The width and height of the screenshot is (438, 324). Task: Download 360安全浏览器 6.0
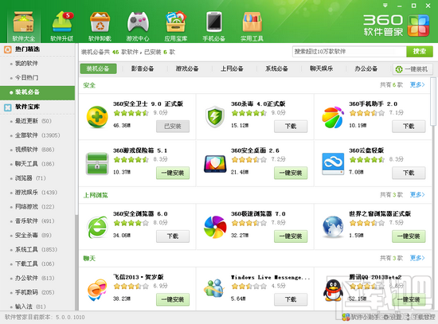point(173,236)
